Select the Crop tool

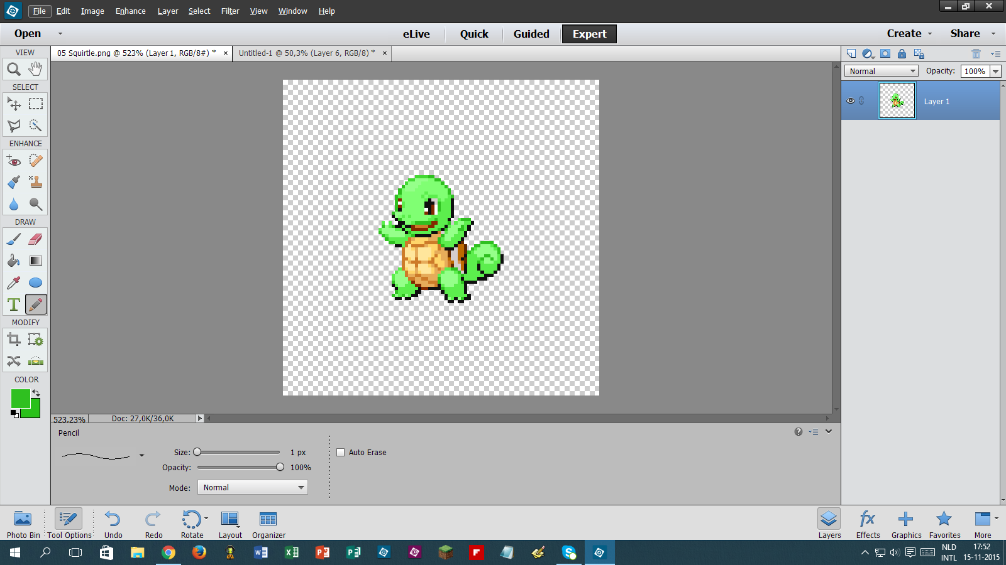[14, 338]
